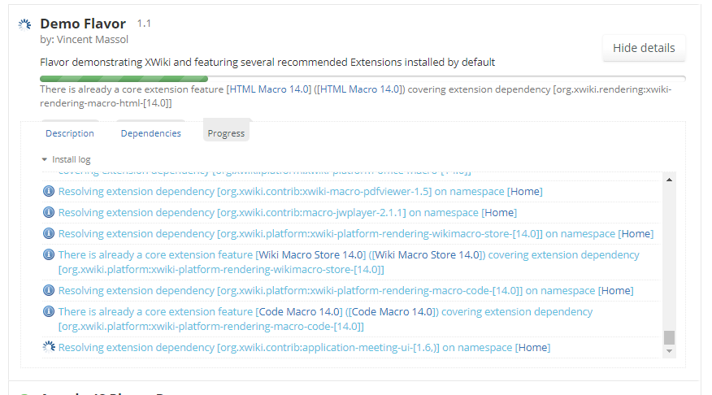Click the Hide details button
The width and height of the screenshot is (712, 395).
point(644,48)
